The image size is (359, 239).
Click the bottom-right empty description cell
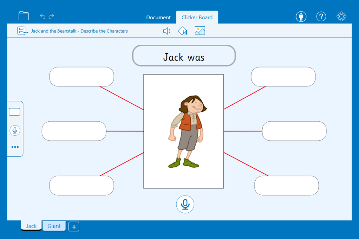point(286,185)
